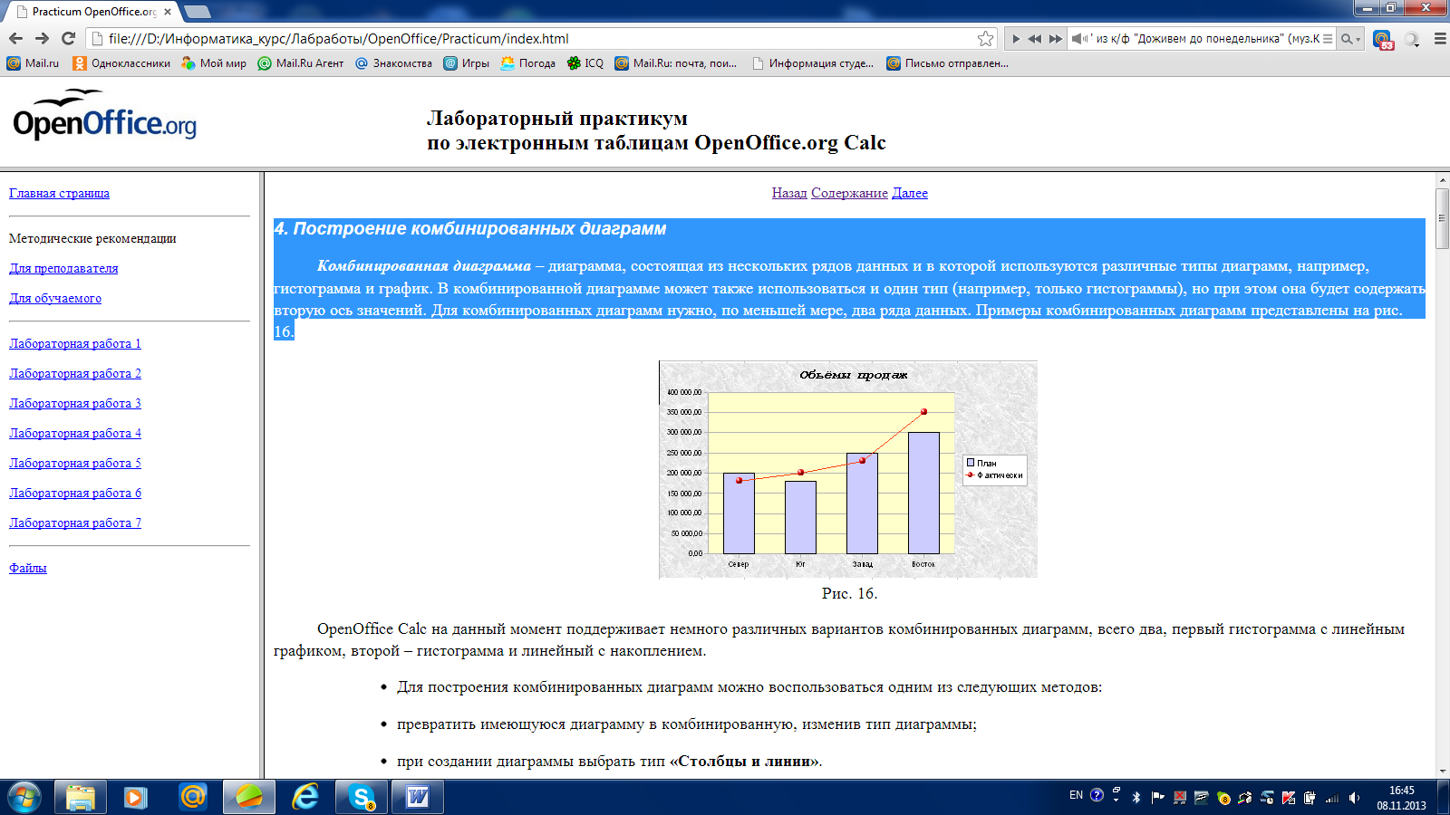Open the Mail.Ru: почта bookmark

click(x=676, y=63)
